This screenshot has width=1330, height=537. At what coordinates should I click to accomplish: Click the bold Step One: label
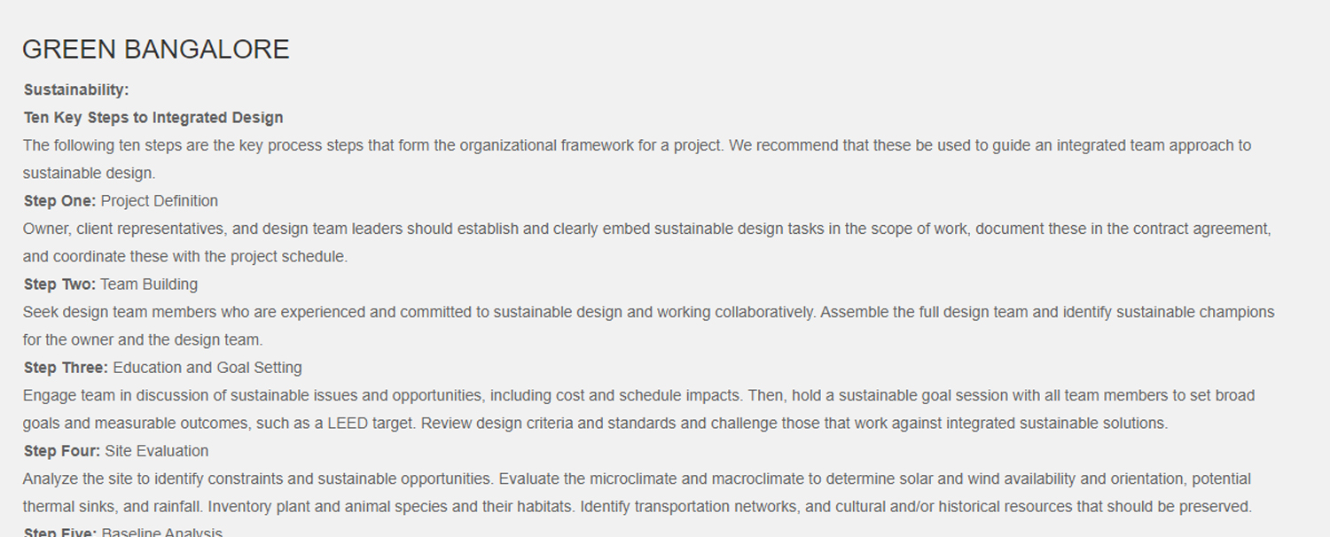point(59,201)
